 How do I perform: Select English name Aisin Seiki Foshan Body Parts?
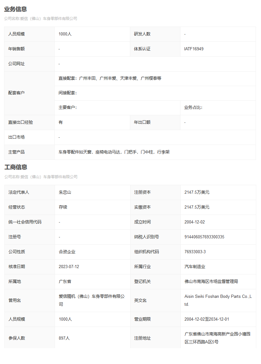218,300
